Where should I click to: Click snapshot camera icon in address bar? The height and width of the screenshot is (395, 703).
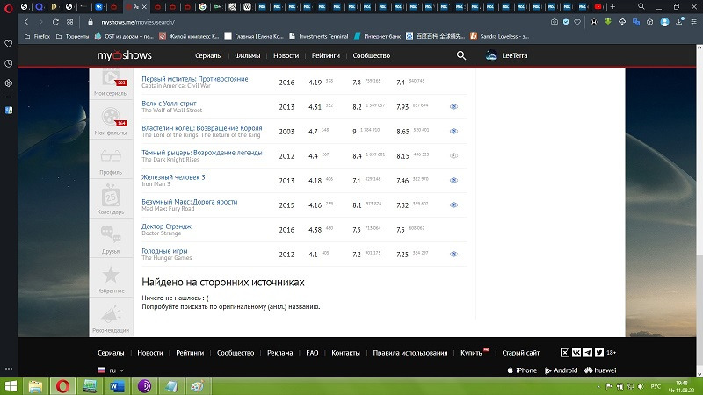554,22
